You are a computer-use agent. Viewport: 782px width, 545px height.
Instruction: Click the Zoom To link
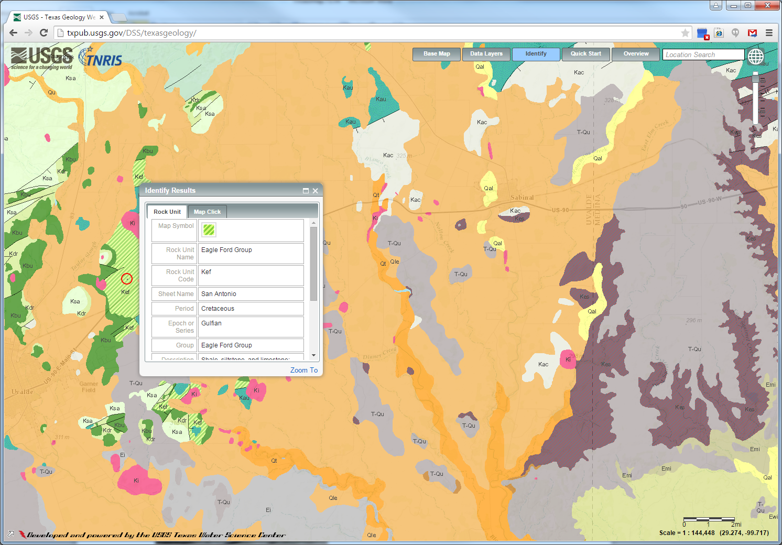pos(303,370)
